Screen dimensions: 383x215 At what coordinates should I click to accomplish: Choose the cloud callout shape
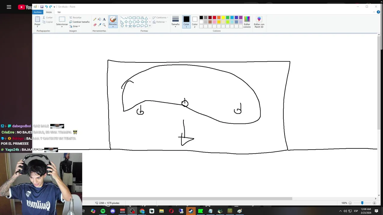pyautogui.click(x=146, y=26)
